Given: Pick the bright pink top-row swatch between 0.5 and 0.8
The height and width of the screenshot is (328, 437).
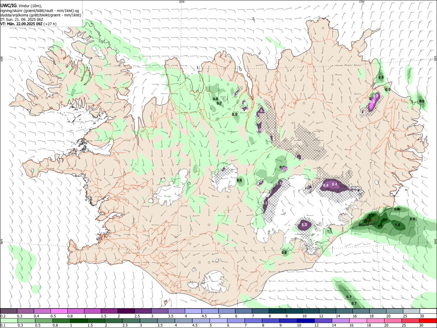Looking at the screenshot, I should tap(59, 311).
